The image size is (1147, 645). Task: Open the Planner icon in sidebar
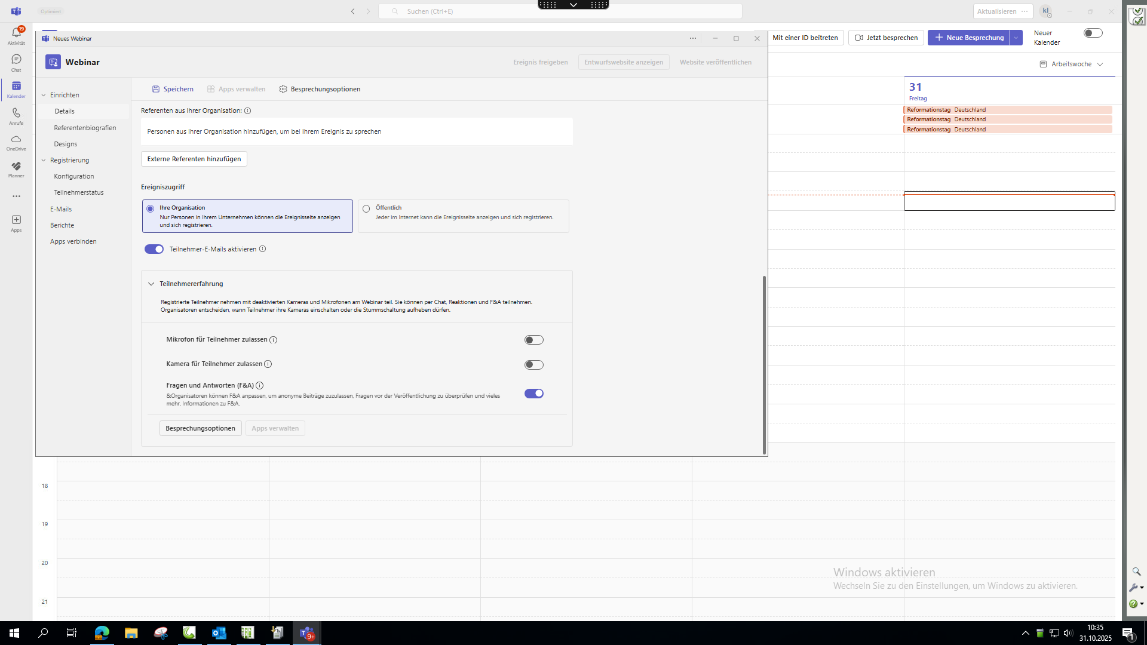pyautogui.click(x=16, y=167)
